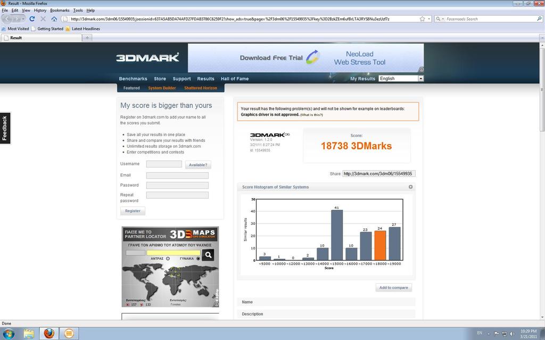Open Windows Explorer from taskbar
Viewport: 545px width, 340px height.
[x=29, y=334]
